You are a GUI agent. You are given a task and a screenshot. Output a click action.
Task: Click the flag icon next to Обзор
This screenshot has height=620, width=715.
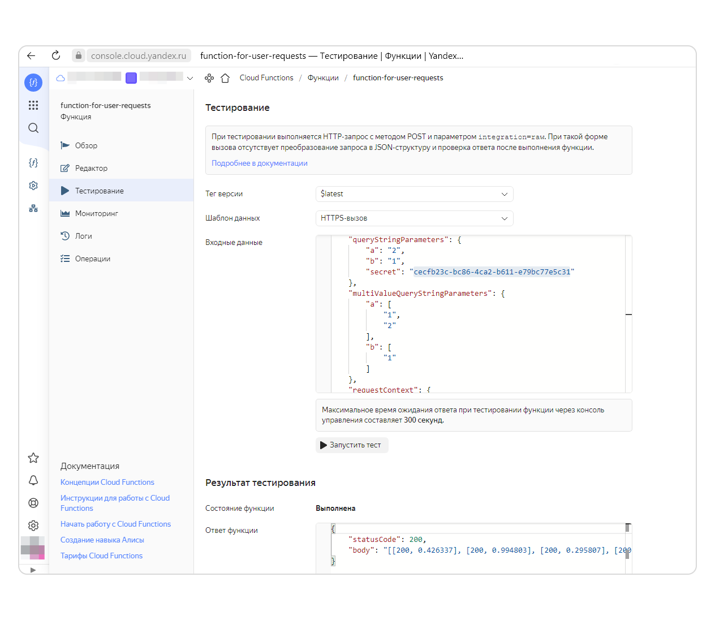click(x=65, y=145)
